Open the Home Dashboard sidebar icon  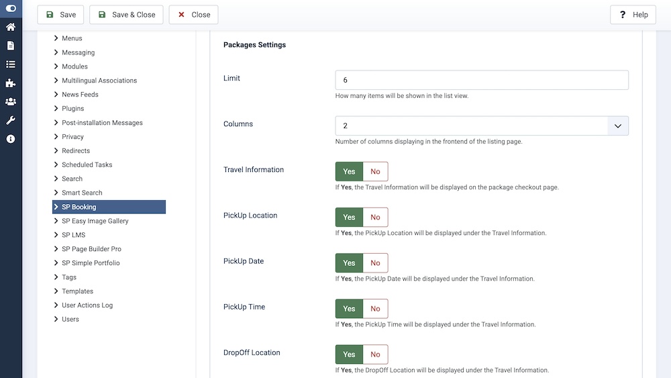pyautogui.click(x=11, y=28)
